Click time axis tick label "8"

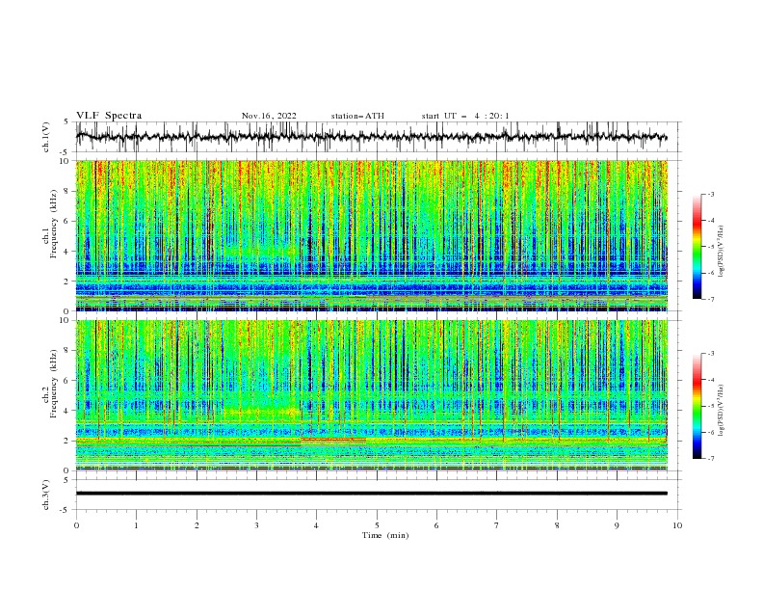point(557,525)
